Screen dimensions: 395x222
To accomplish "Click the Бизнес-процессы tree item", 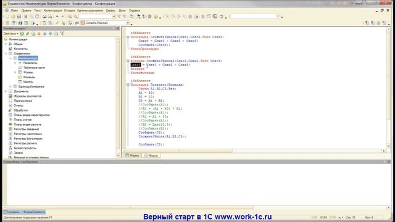I will pos(25,148).
